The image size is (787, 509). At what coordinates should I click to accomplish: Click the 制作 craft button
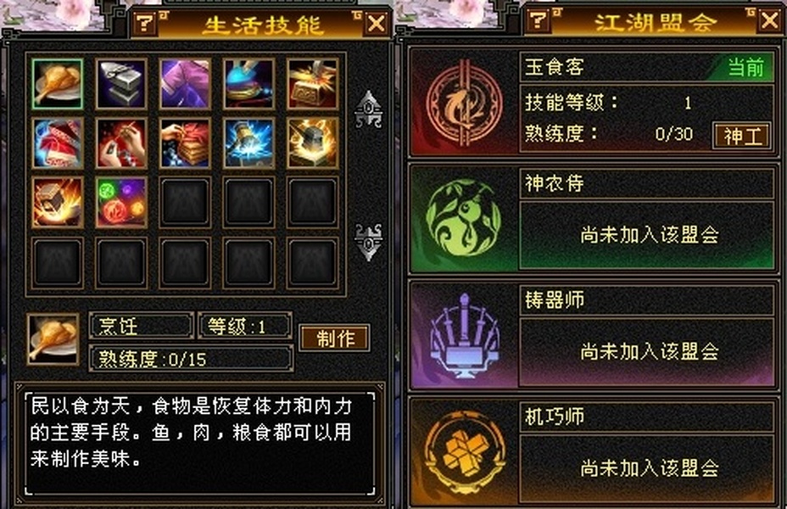click(335, 338)
